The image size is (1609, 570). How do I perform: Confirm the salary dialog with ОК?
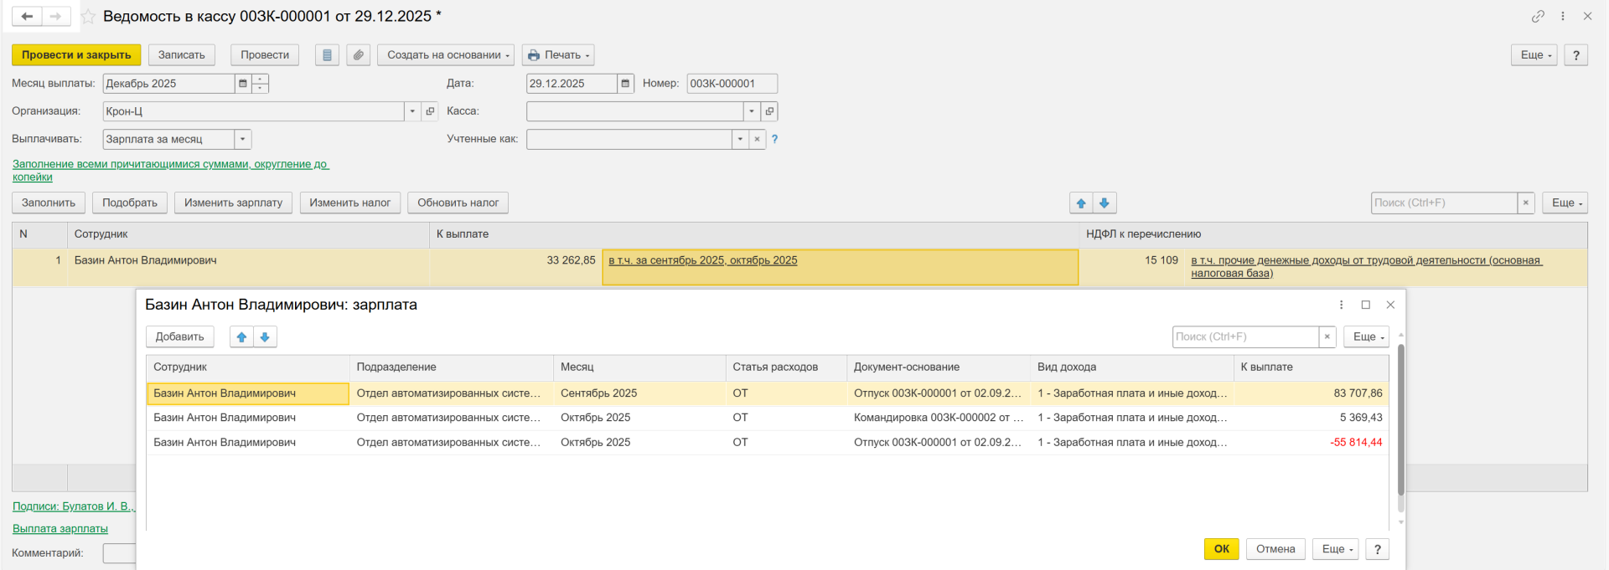click(1221, 549)
